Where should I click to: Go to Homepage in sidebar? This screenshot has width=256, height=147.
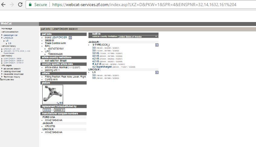pyautogui.click(x=7, y=29)
